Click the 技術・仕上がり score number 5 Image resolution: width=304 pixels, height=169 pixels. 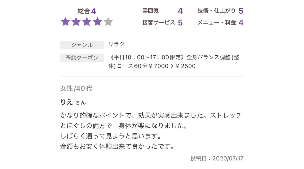[x=241, y=11]
